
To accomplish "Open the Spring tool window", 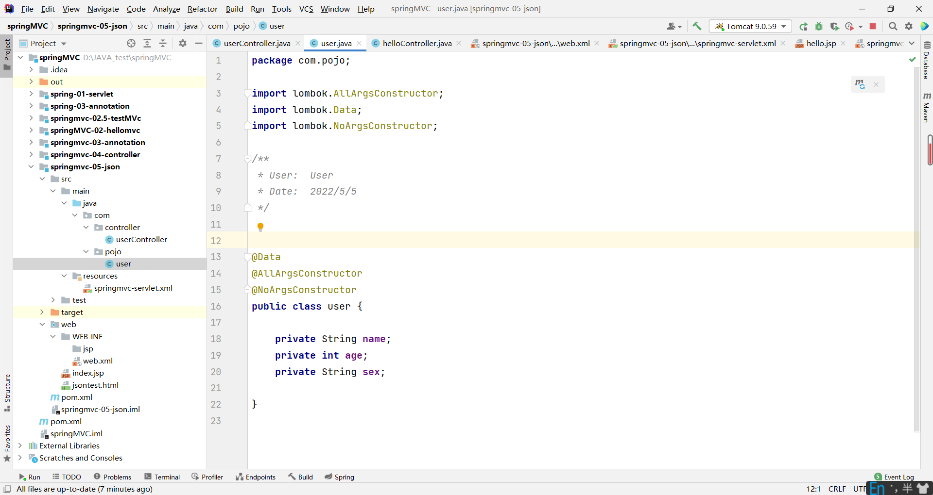I will 340,477.
